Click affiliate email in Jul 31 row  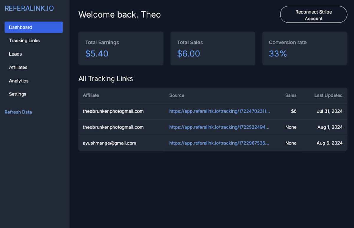(113, 111)
